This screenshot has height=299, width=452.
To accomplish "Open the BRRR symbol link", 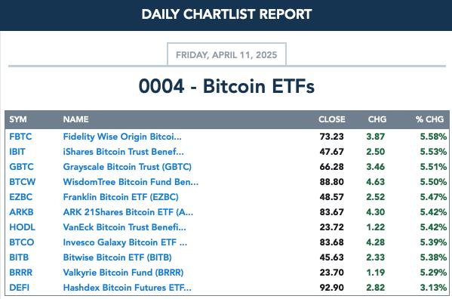I will pyautogui.click(x=21, y=273).
